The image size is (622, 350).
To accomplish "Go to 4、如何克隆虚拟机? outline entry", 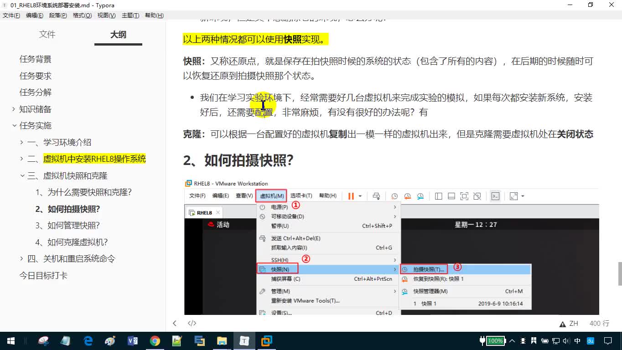I will [72, 242].
